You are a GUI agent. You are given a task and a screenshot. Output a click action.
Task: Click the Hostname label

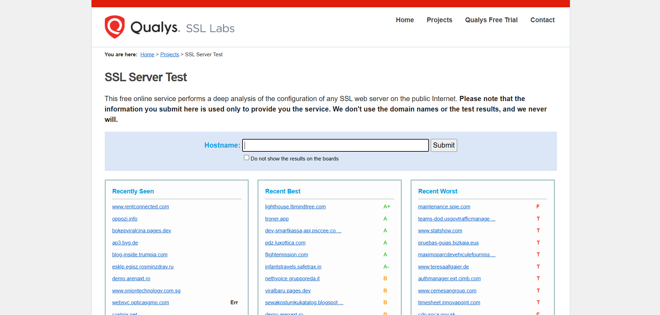coord(222,145)
